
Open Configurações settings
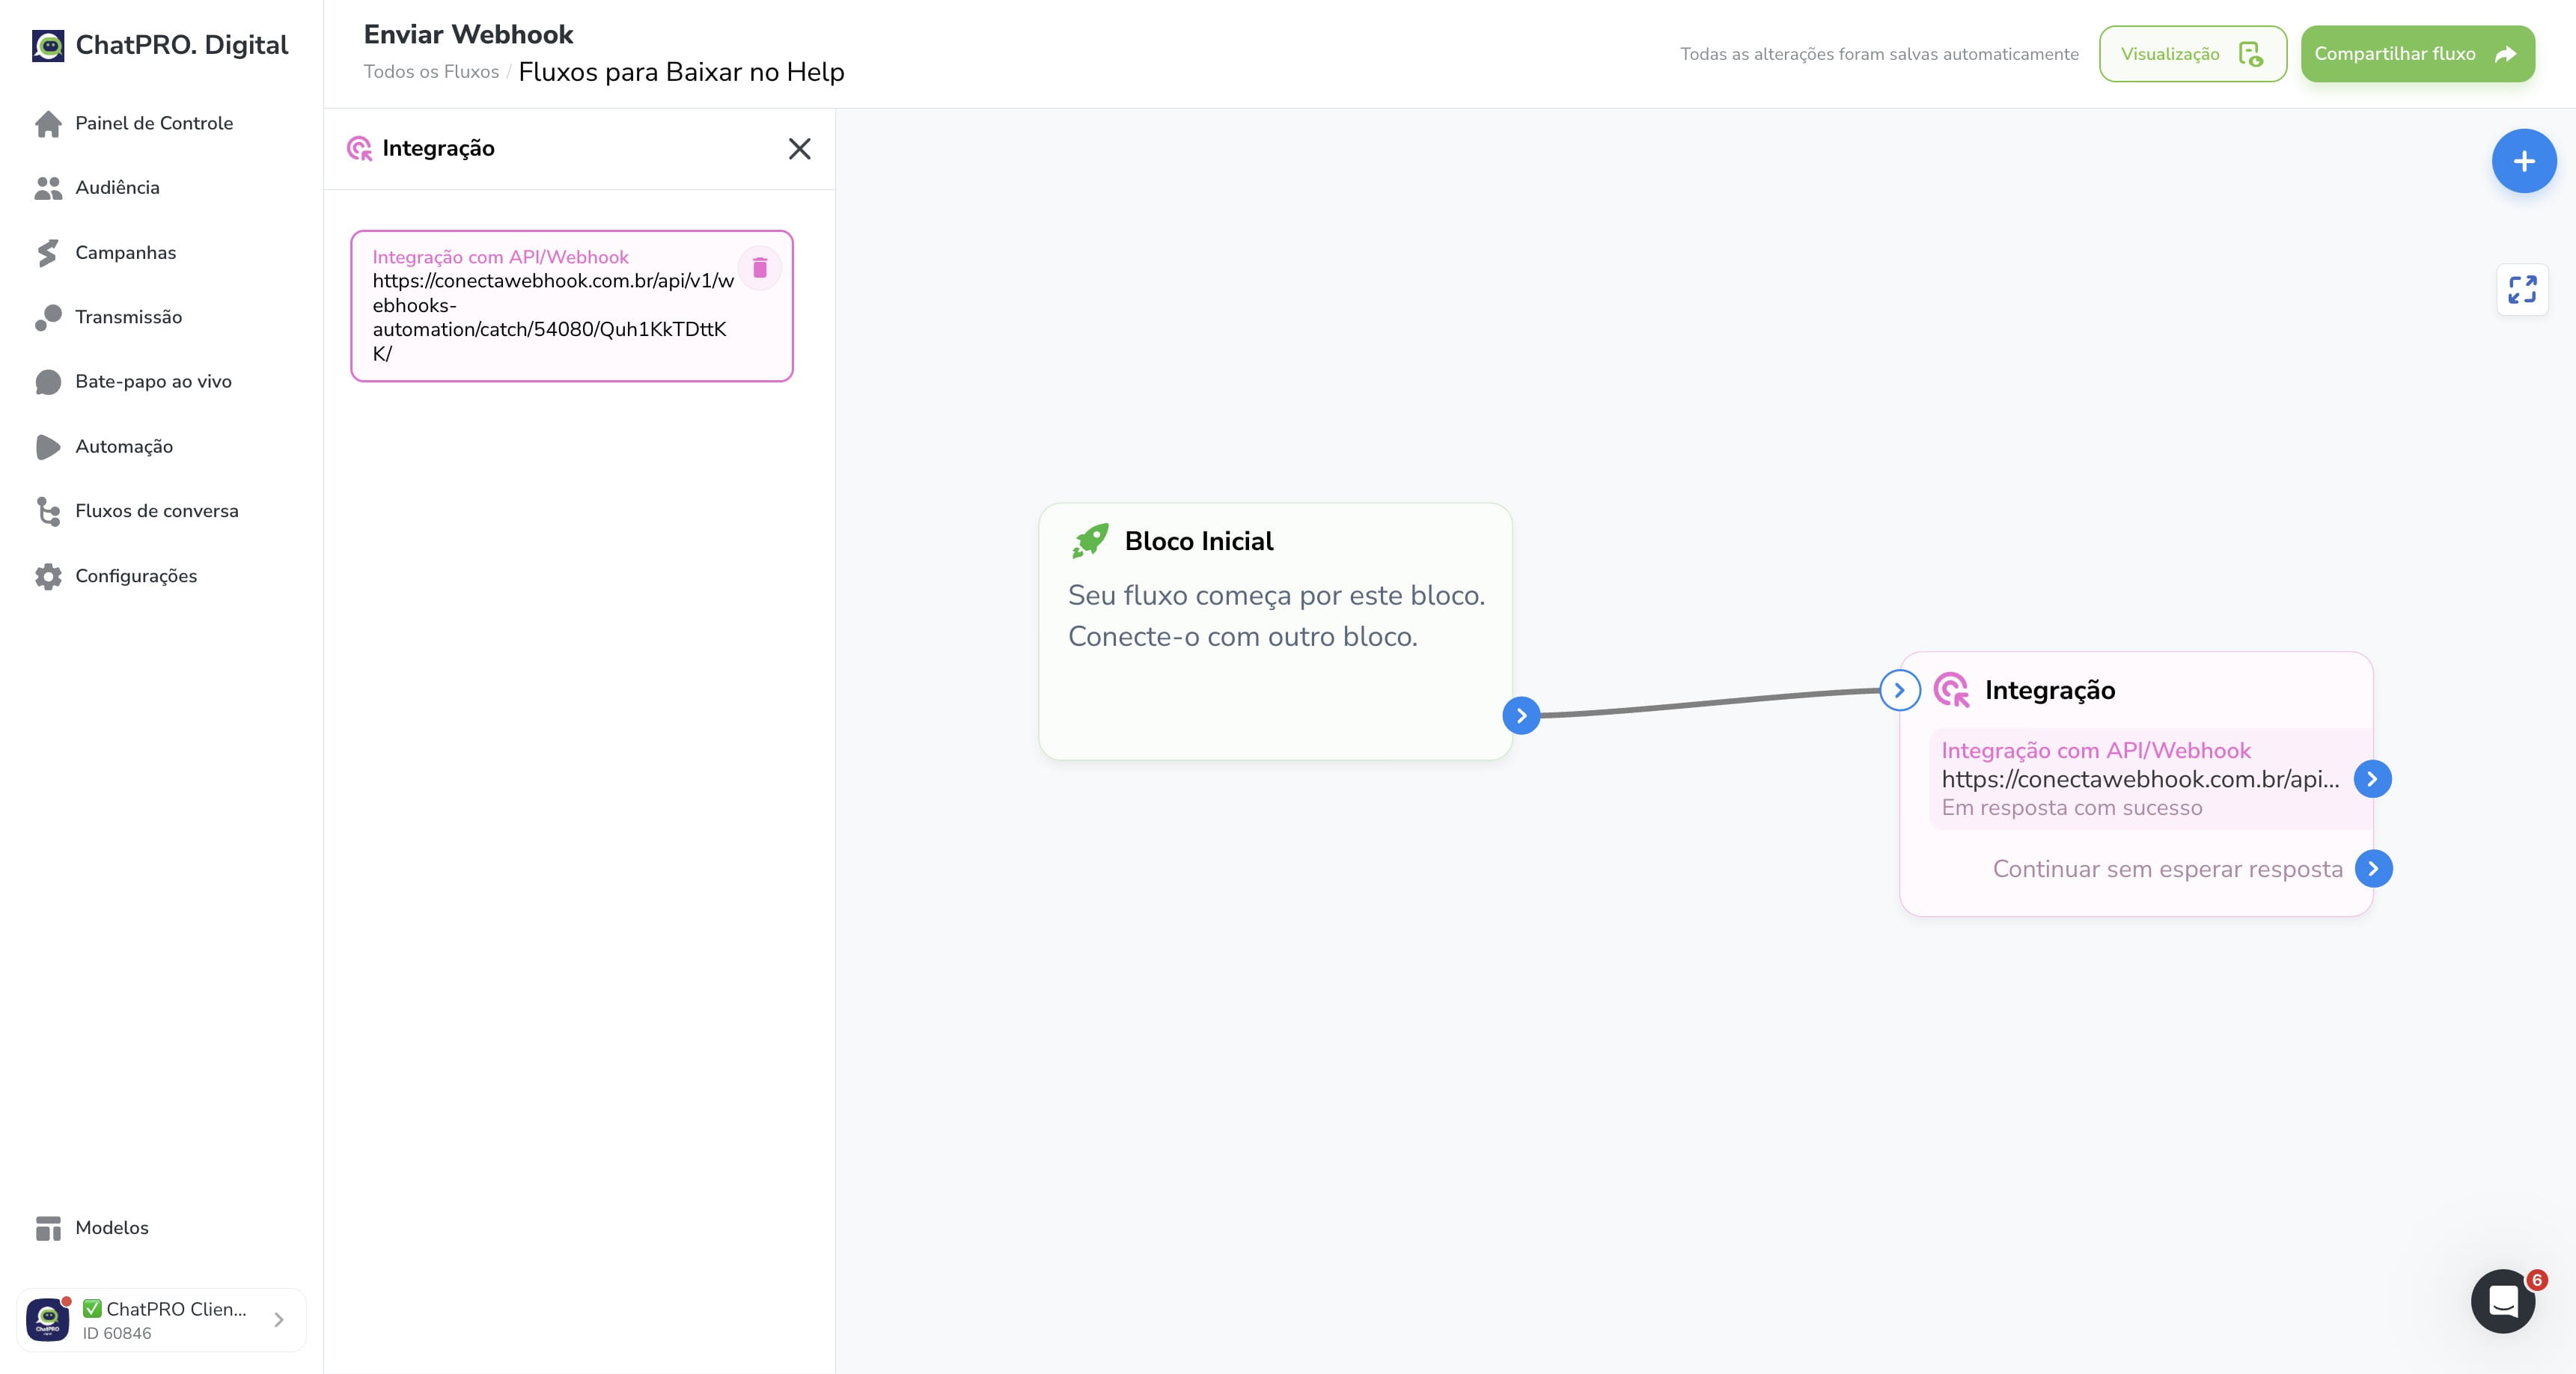(x=136, y=576)
